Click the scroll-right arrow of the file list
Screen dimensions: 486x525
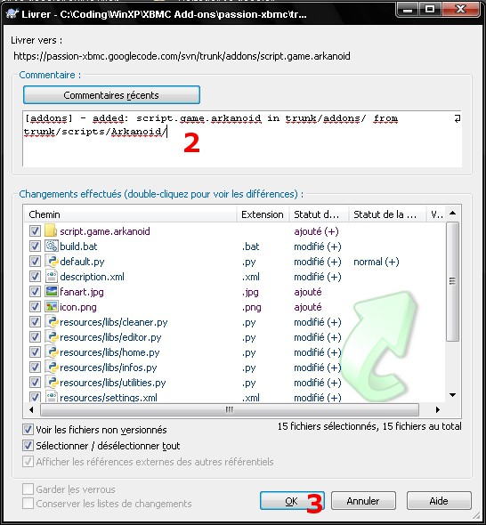437,409
